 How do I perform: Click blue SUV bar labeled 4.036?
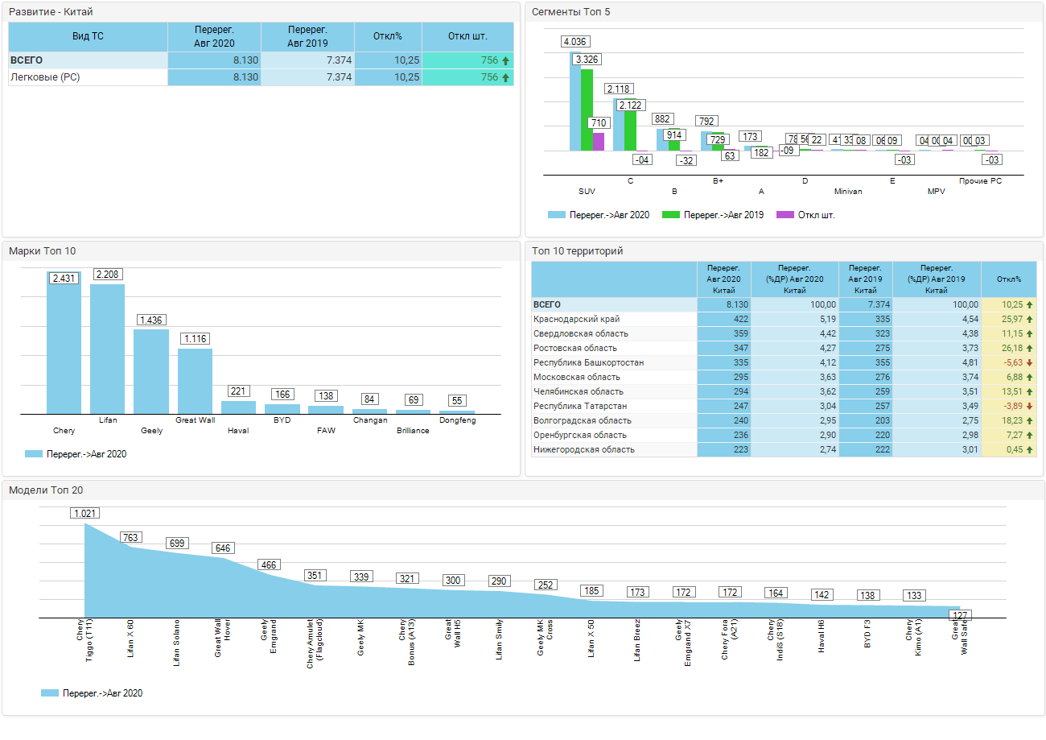point(574,101)
